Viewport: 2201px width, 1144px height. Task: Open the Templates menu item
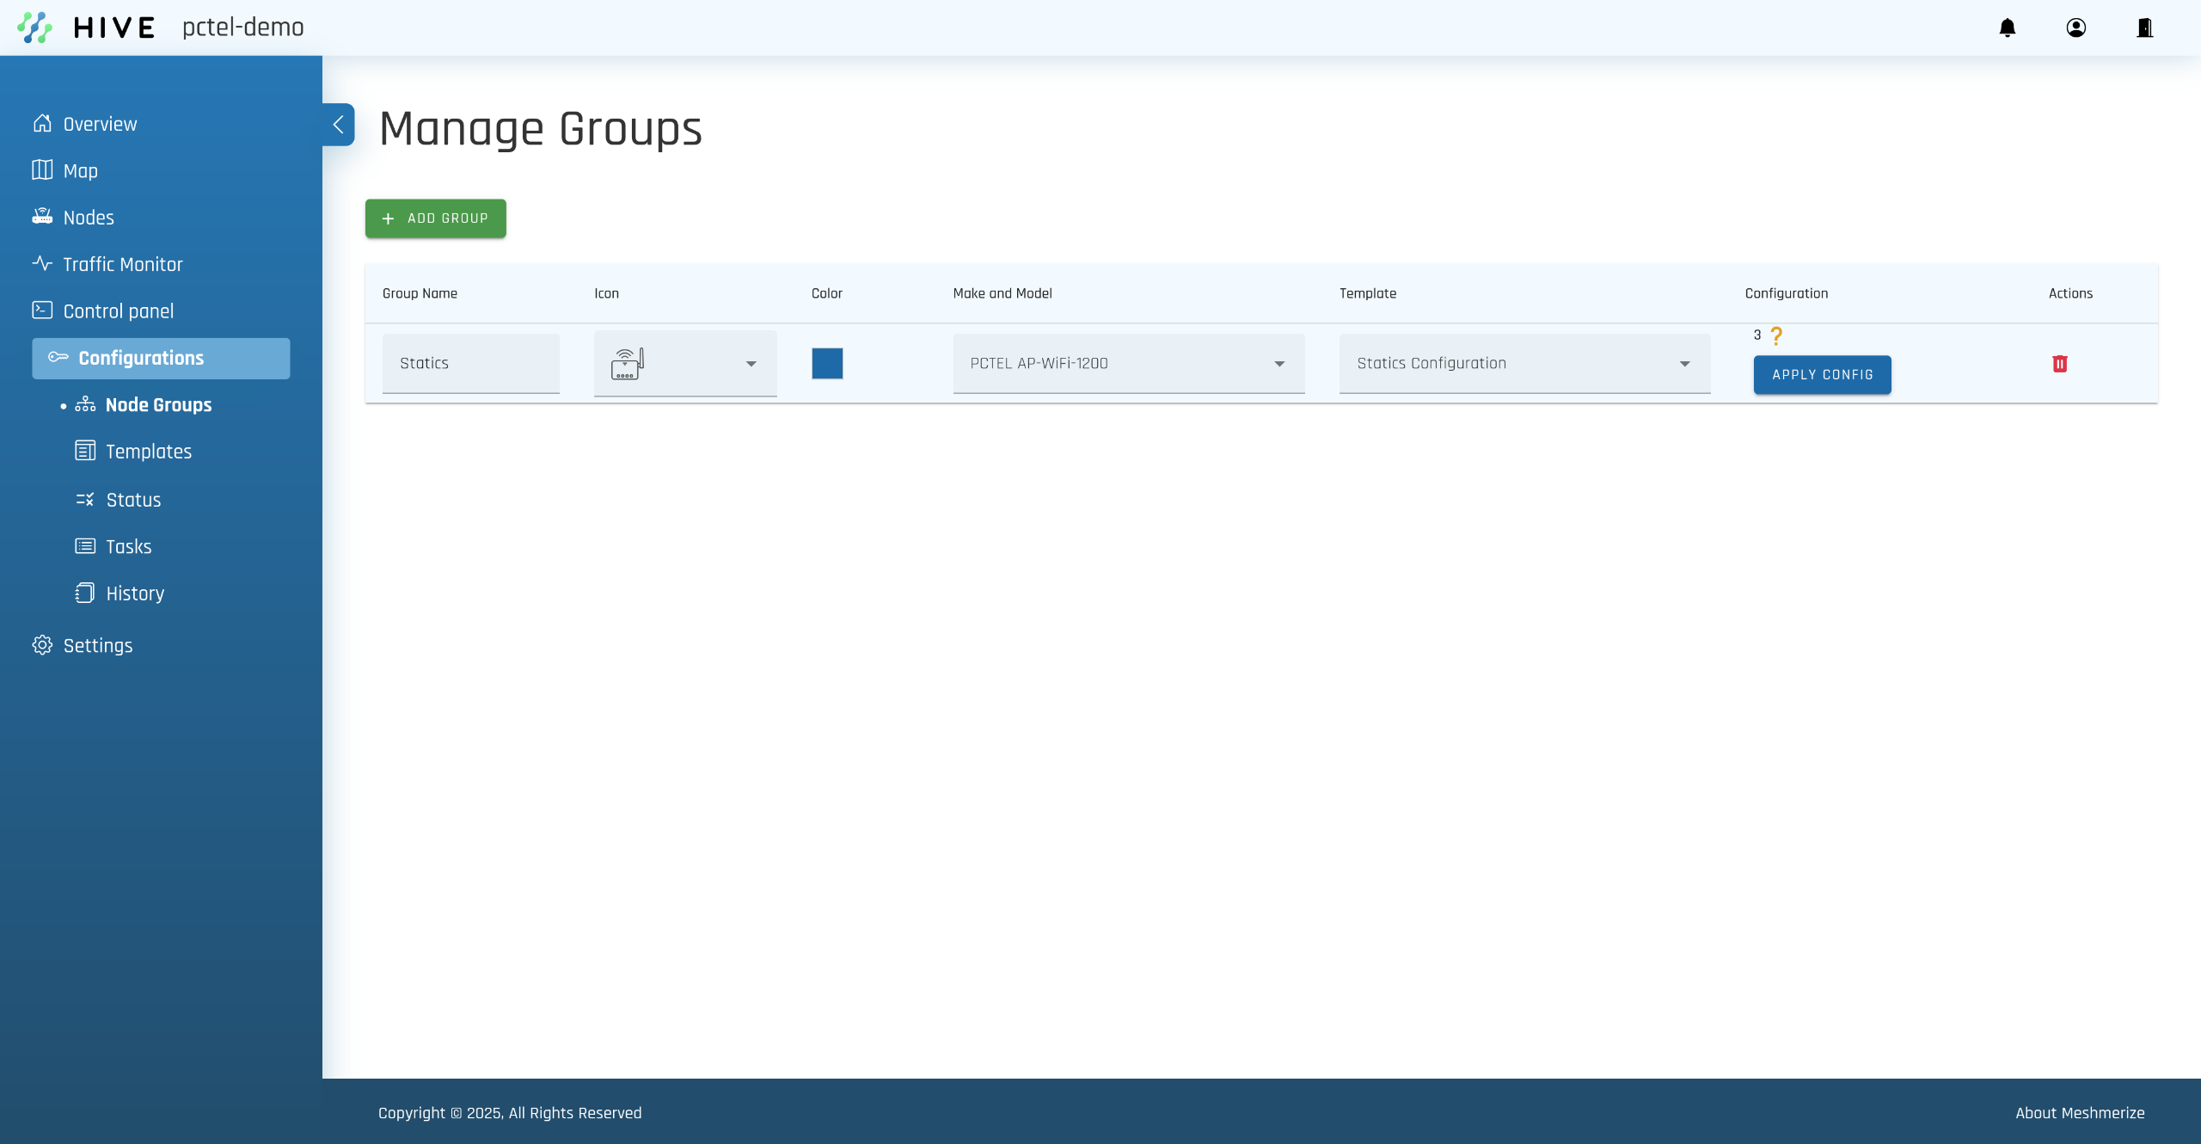[x=148, y=452]
